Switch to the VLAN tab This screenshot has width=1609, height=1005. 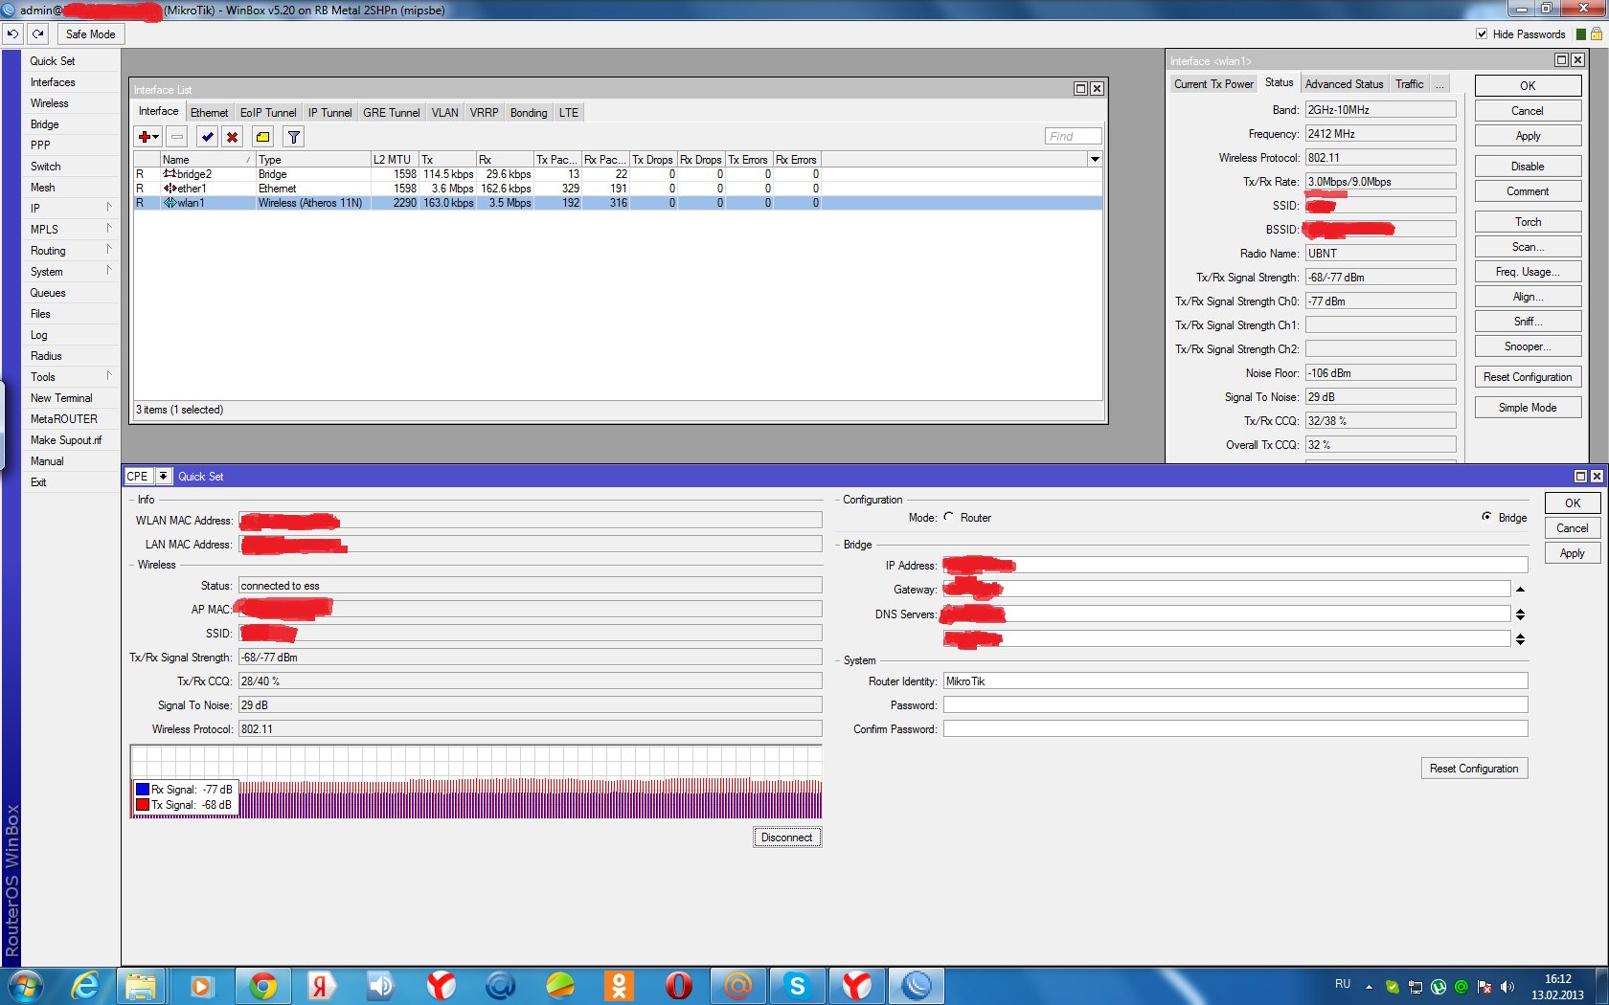444,113
